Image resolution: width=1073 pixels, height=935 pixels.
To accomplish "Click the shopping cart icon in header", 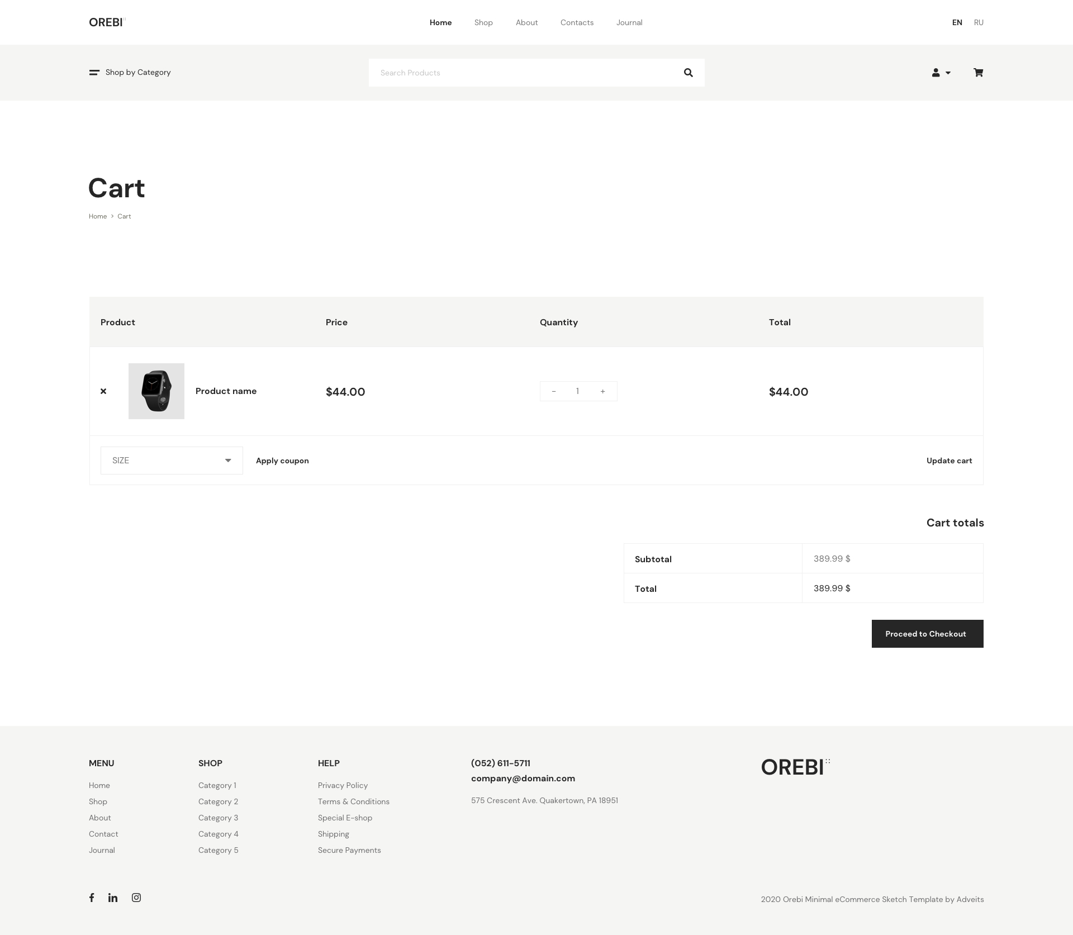I will (978, 73).
